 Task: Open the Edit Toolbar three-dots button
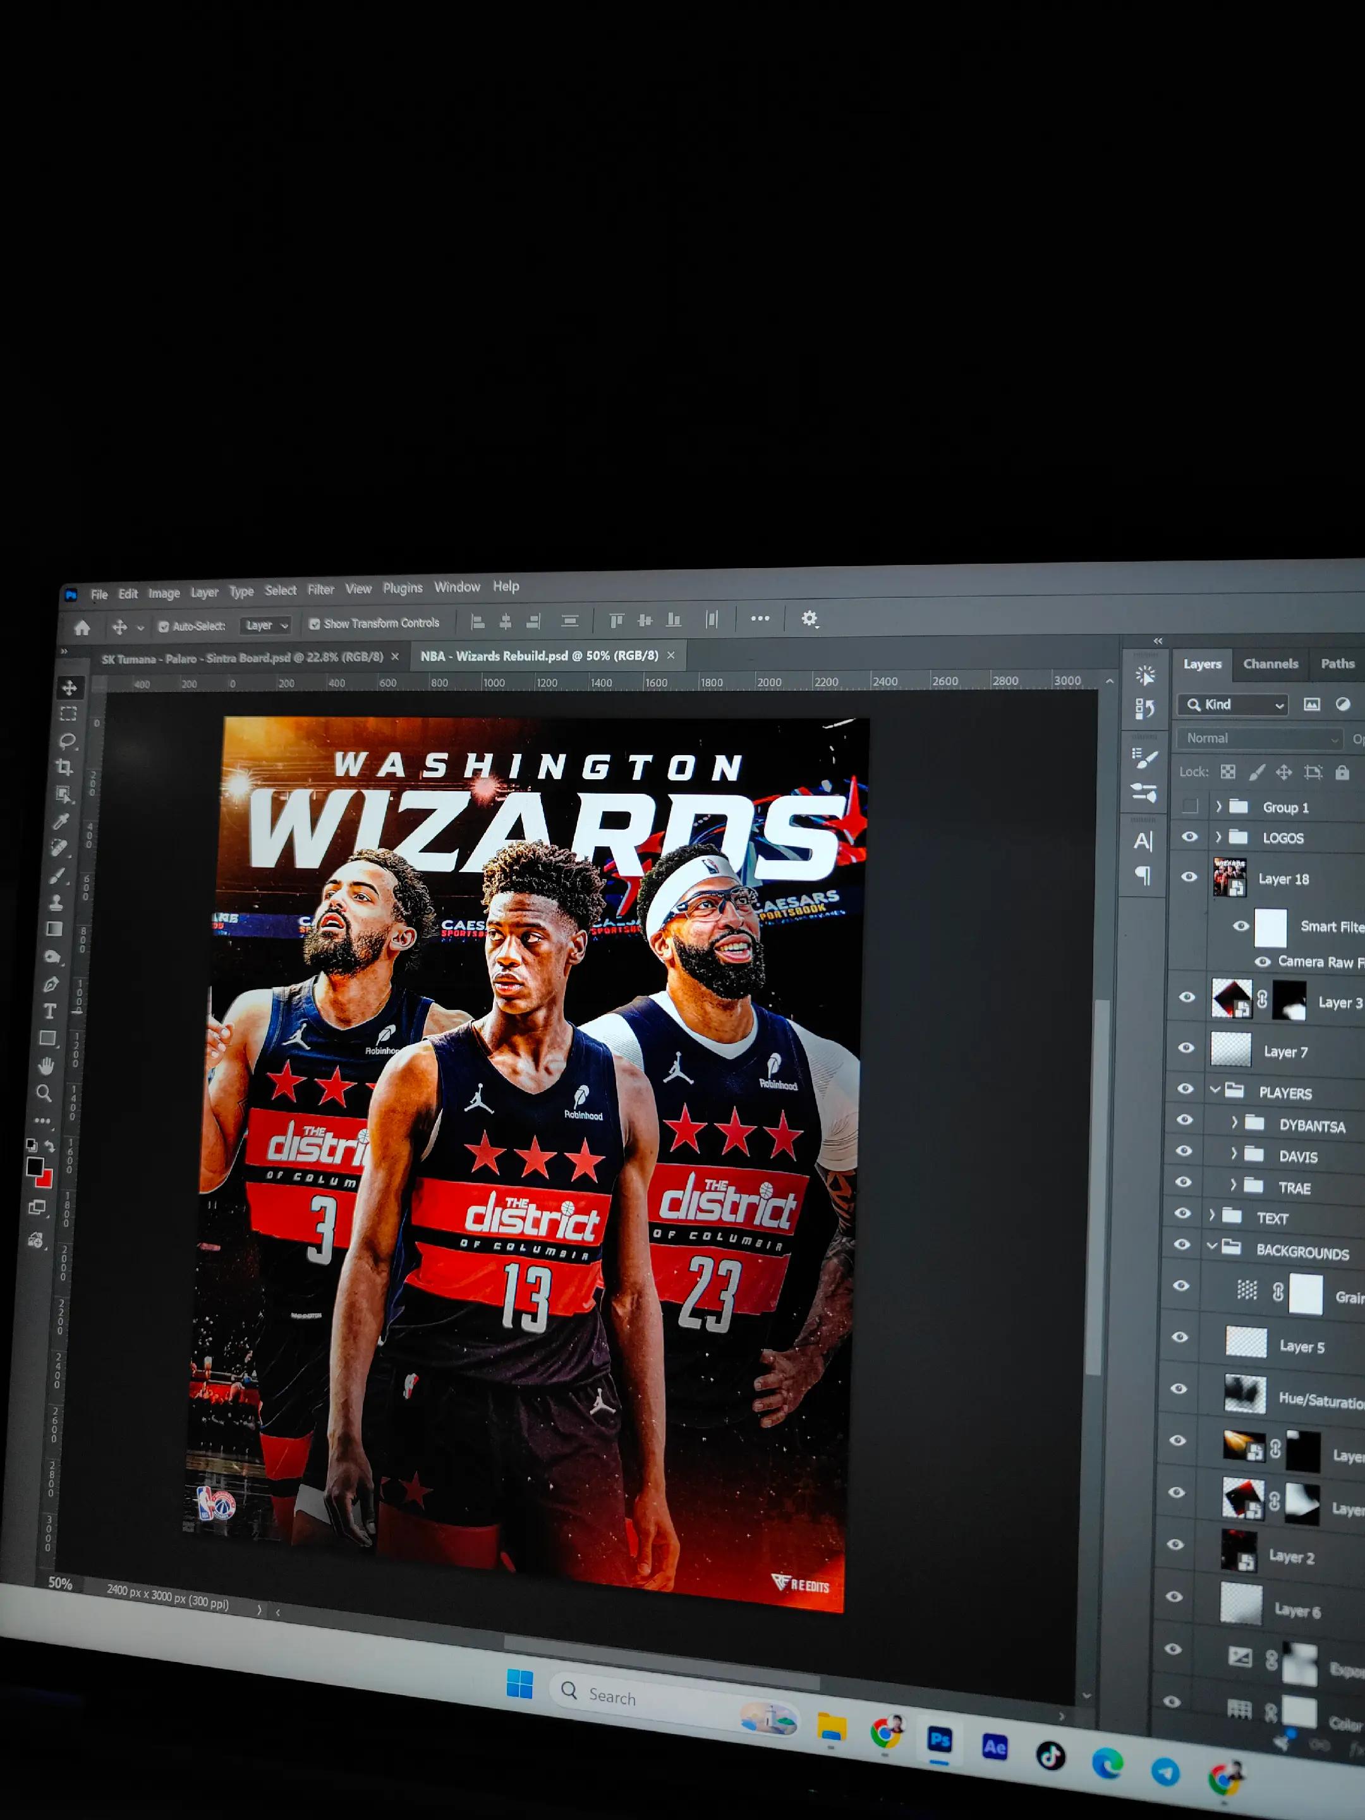coord(43,1120)
